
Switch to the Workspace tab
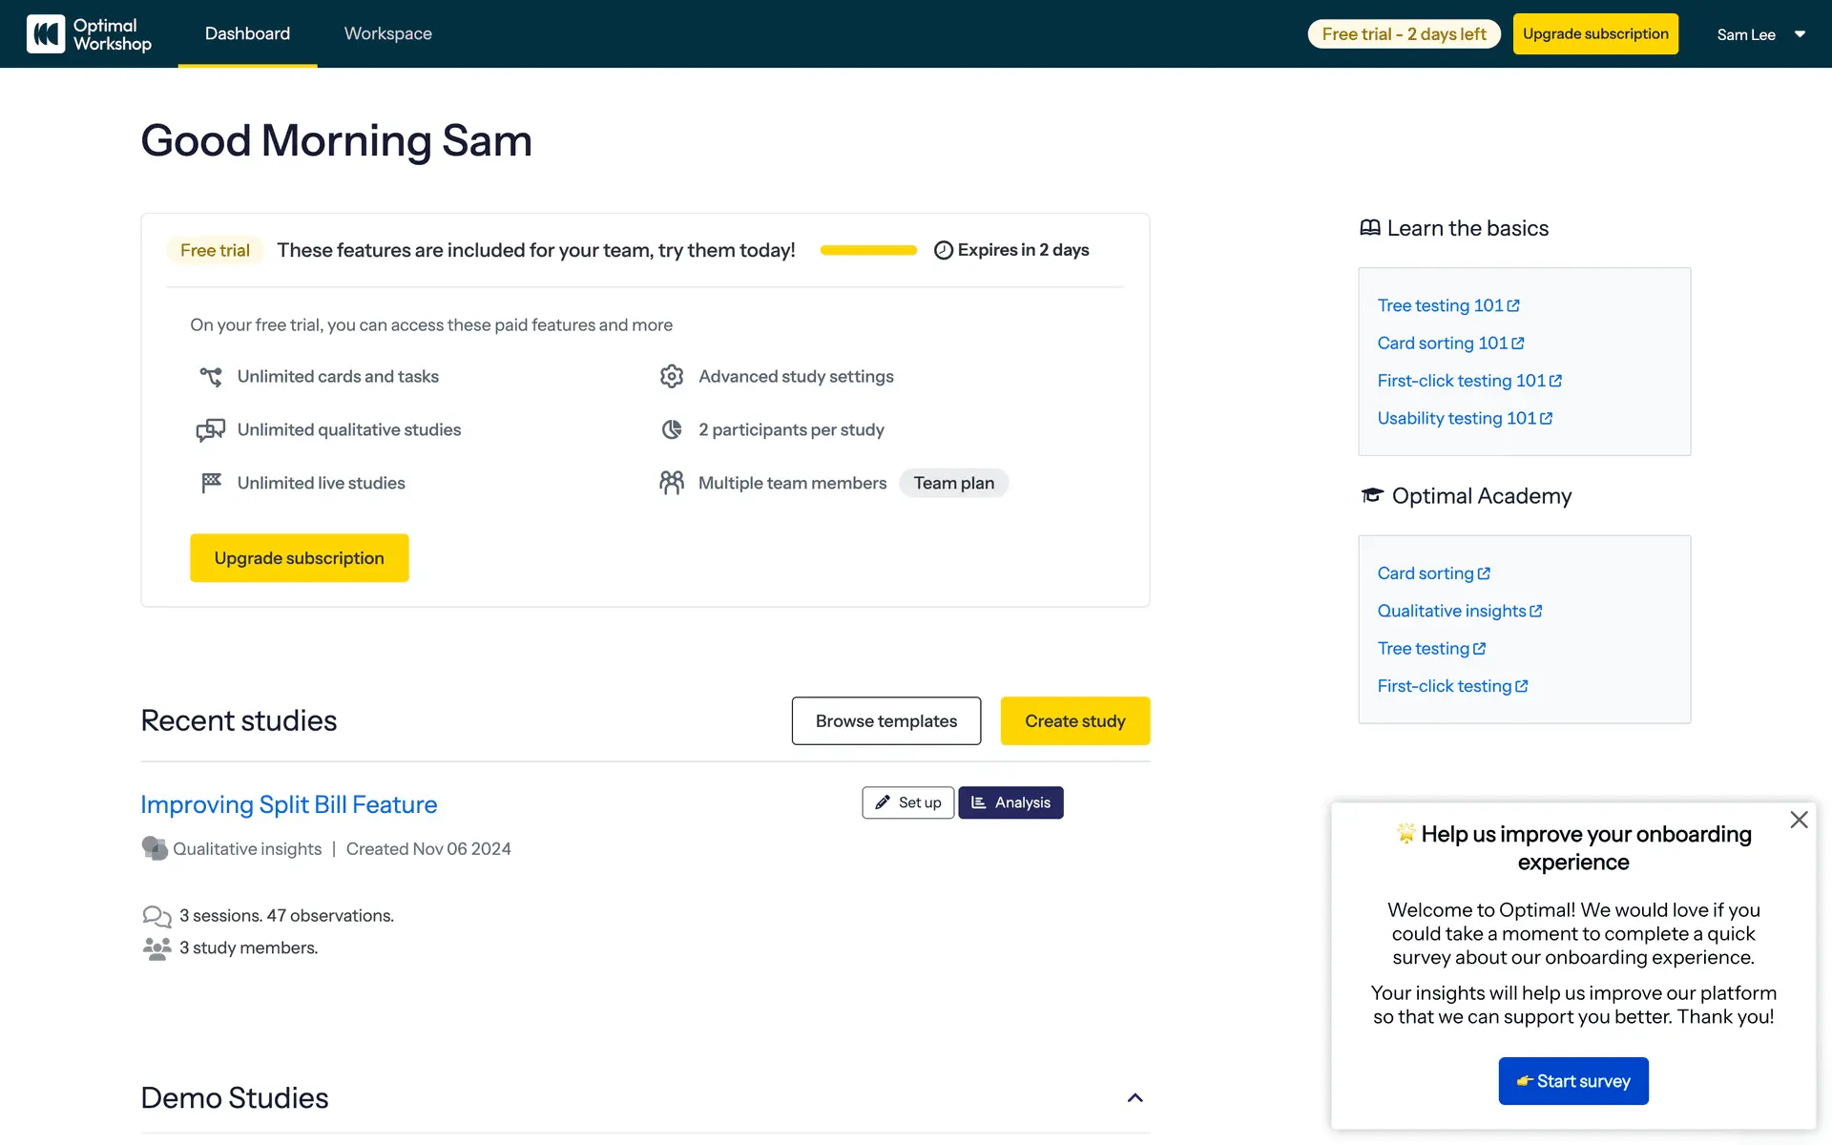pos(387,34)
